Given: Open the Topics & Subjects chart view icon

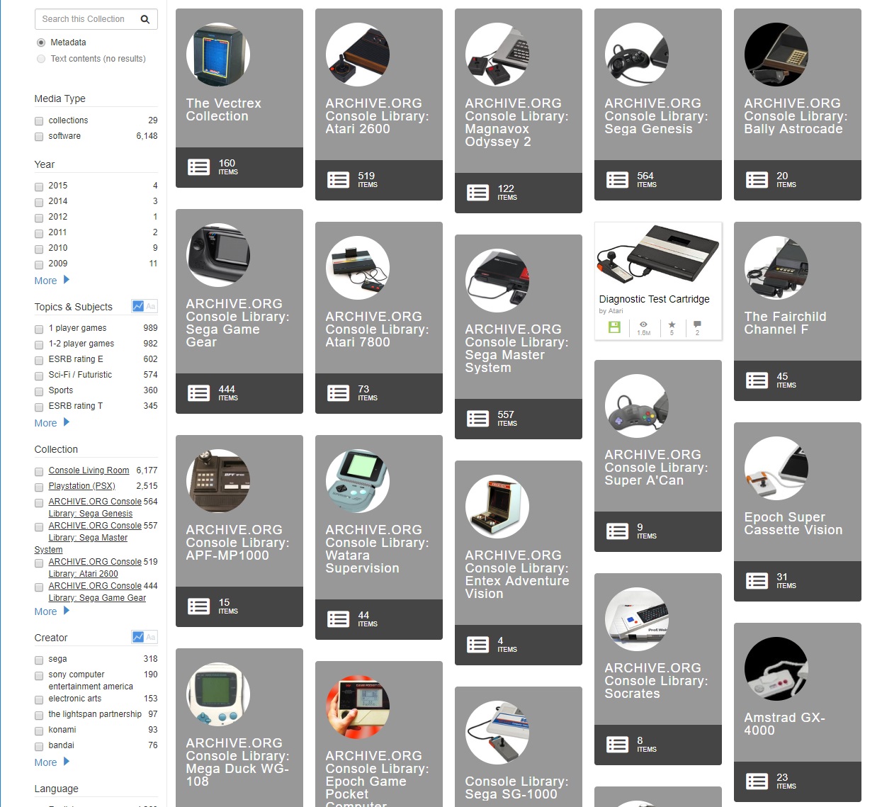Looking at the screenshot, I should [138, 306].
